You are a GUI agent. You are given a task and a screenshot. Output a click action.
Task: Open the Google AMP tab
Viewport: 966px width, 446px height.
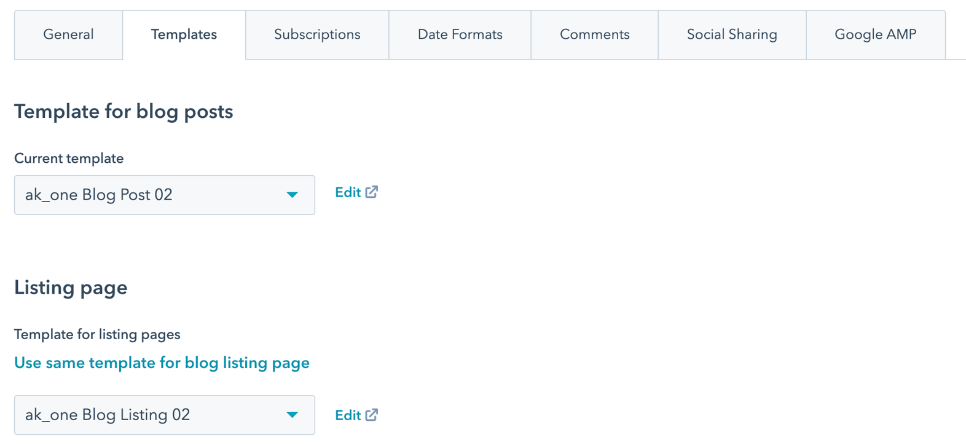[x=875, y=35]
